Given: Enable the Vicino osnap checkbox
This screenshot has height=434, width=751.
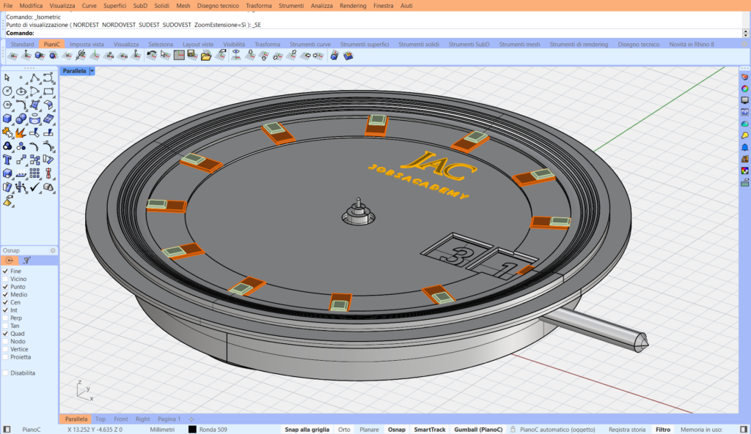Looking at the screenshot, I should [x=6, y=279].
